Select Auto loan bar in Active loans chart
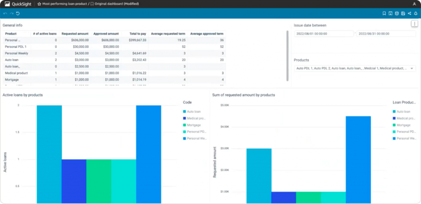This screenshot has height=204, width=421. coord(49,154)
